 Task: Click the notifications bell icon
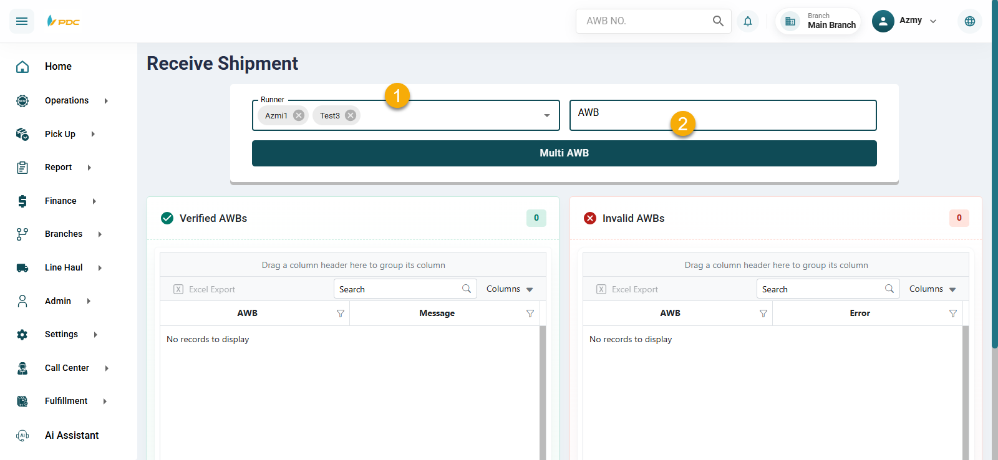click(x=747, y=21)
